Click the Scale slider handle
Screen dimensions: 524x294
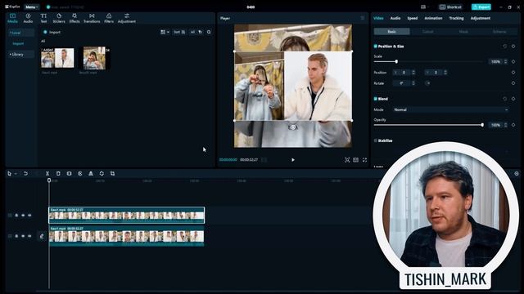coord(396,62)
